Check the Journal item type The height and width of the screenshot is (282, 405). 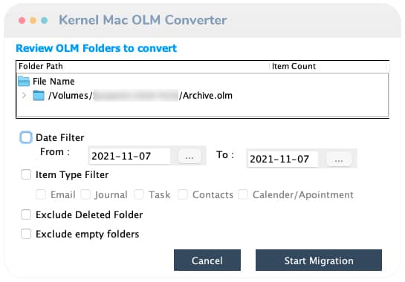[85, 194]
